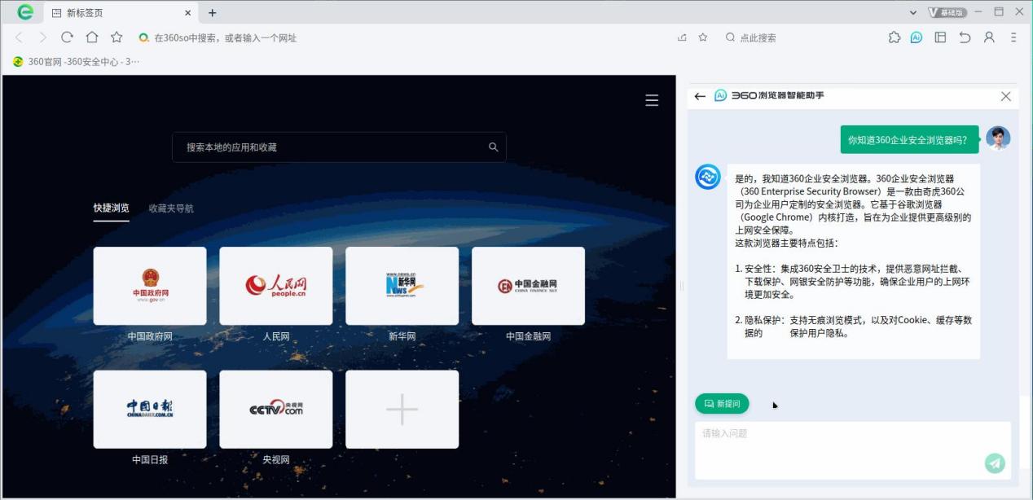Viewport: 1033px width, 500px height.
Task: Click the 请输入问题 input box
Action: (853, 450)
